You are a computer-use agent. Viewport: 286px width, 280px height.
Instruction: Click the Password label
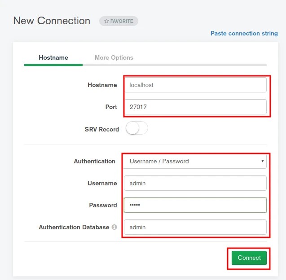[103, 205]
